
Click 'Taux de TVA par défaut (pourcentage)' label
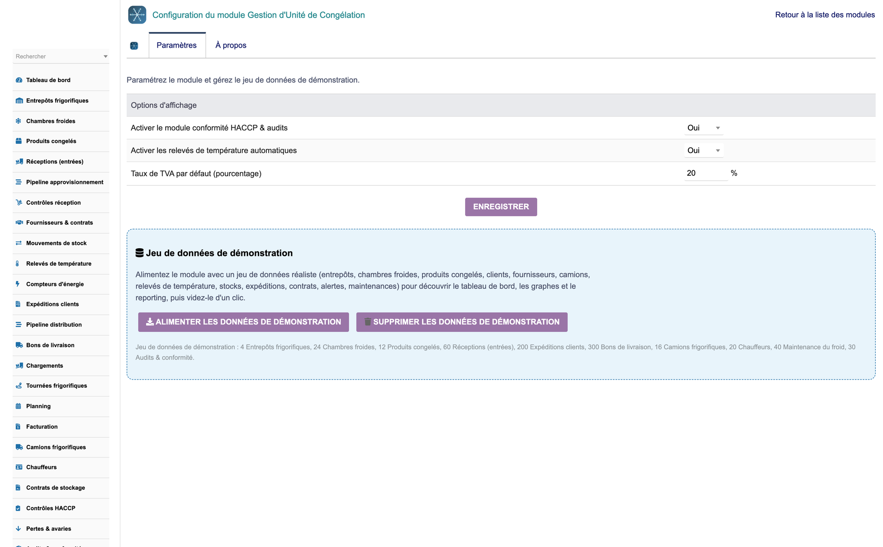point(196,174)
